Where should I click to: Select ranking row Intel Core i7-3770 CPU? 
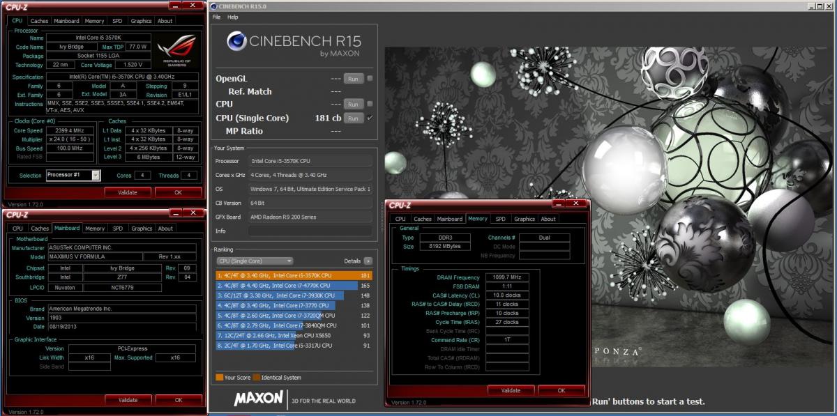pos(294,305)
